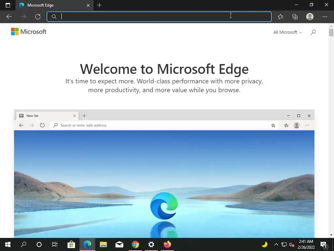Close the Microsoft Edge tab

pyautogui.click(x=88, y=5)
